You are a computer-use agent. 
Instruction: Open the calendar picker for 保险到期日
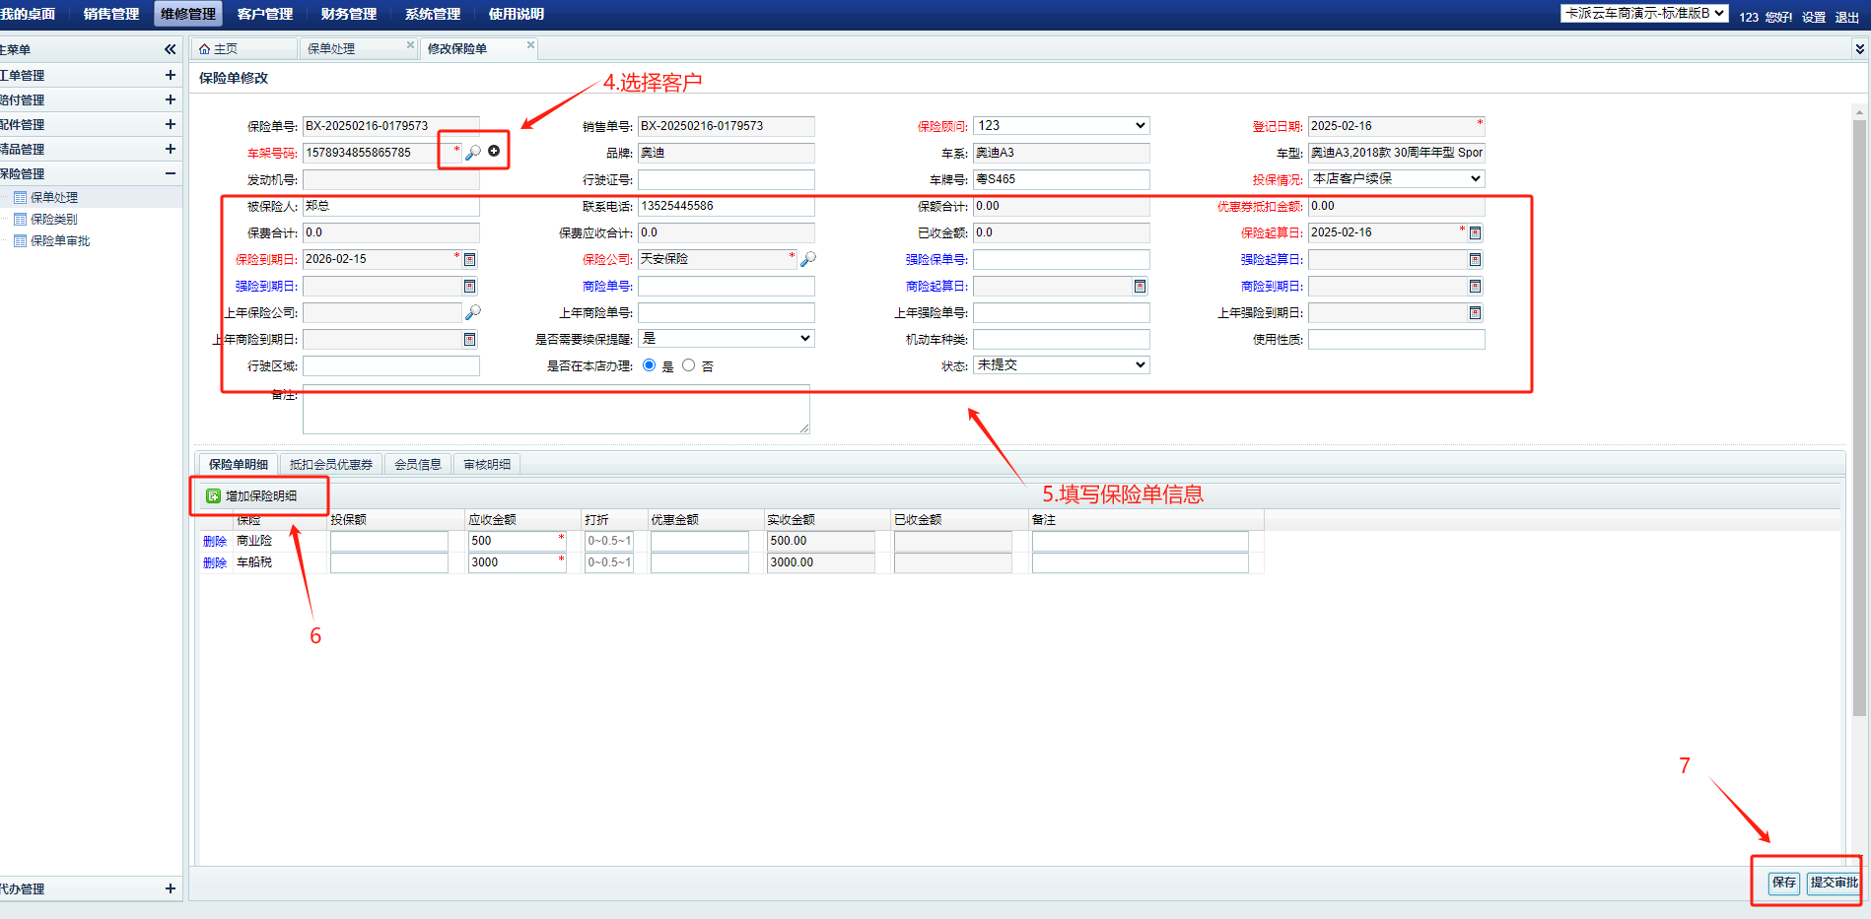coord(470,259)
